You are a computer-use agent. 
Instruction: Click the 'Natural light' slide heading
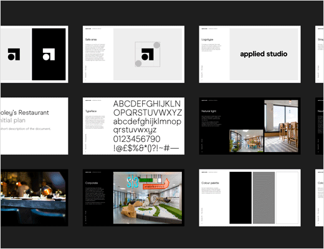tap(209, 111)
